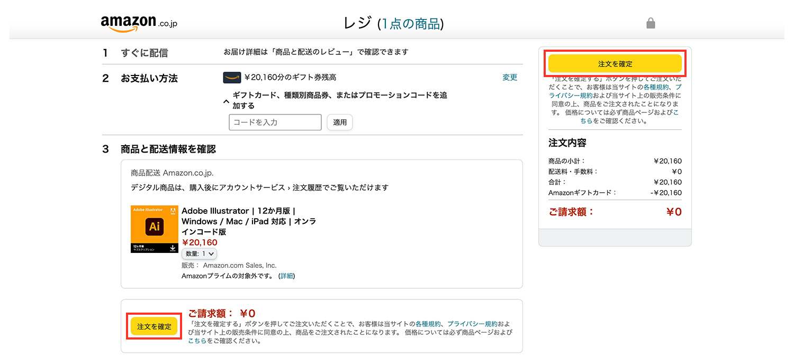Click the red product price ¥20,160
The image size is (794, 358).
coord(200,242)
